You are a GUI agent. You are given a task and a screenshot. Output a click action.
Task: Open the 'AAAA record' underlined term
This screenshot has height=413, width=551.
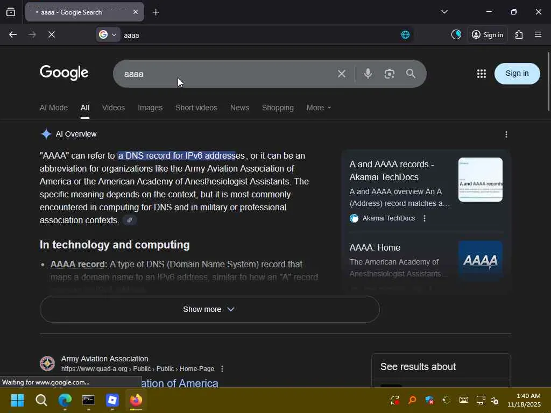77,264
